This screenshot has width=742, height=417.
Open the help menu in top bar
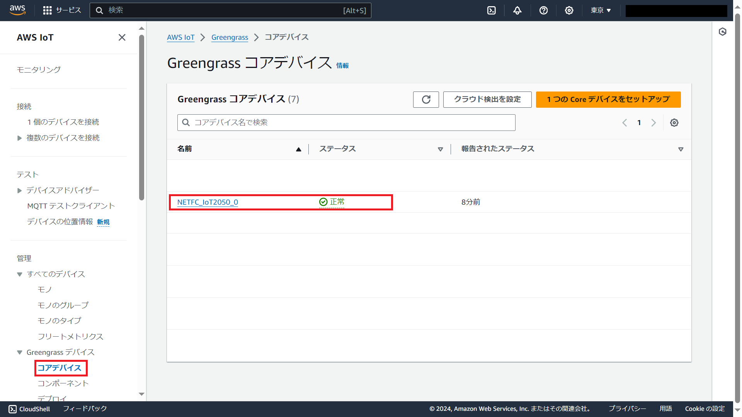(x=543, y=10)
